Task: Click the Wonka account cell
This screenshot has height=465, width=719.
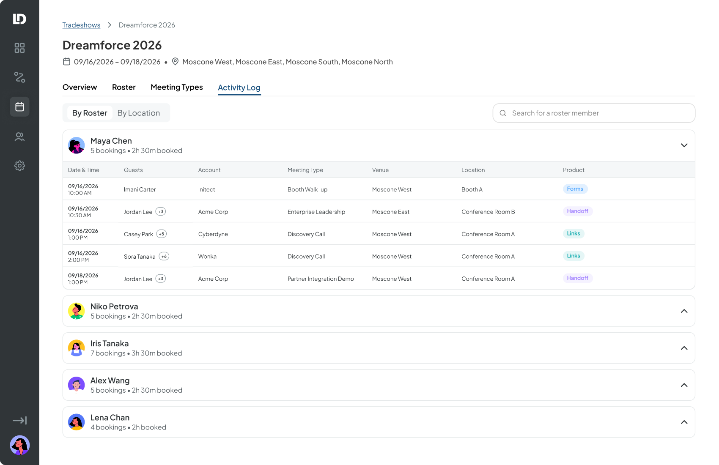Action: [x=207, y=257]
